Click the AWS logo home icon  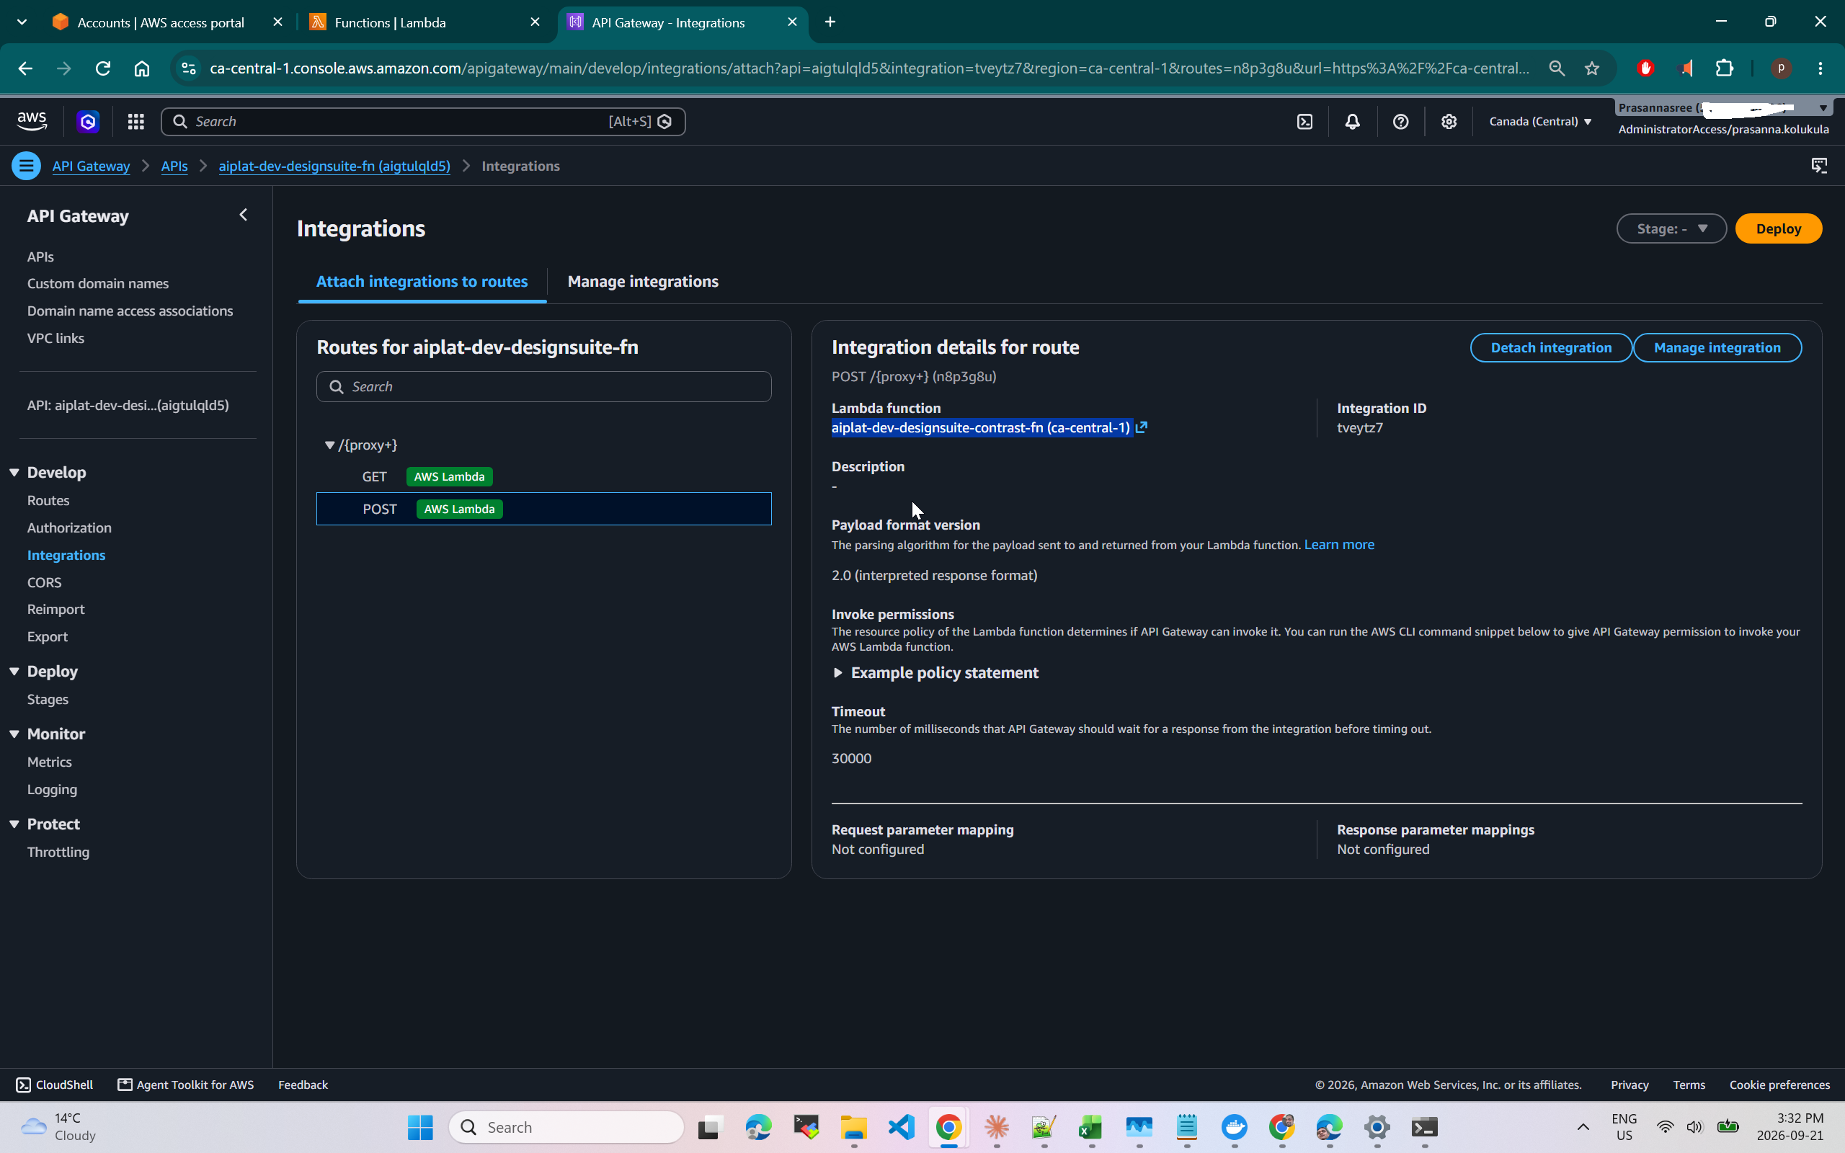tap(31, 121)
